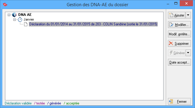This screenshot has height=108, width=195.
Task: Click the Supprimer button
Action: 179,44
